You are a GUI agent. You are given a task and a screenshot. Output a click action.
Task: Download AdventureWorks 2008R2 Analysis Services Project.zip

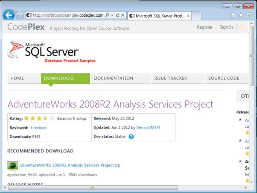70,165
